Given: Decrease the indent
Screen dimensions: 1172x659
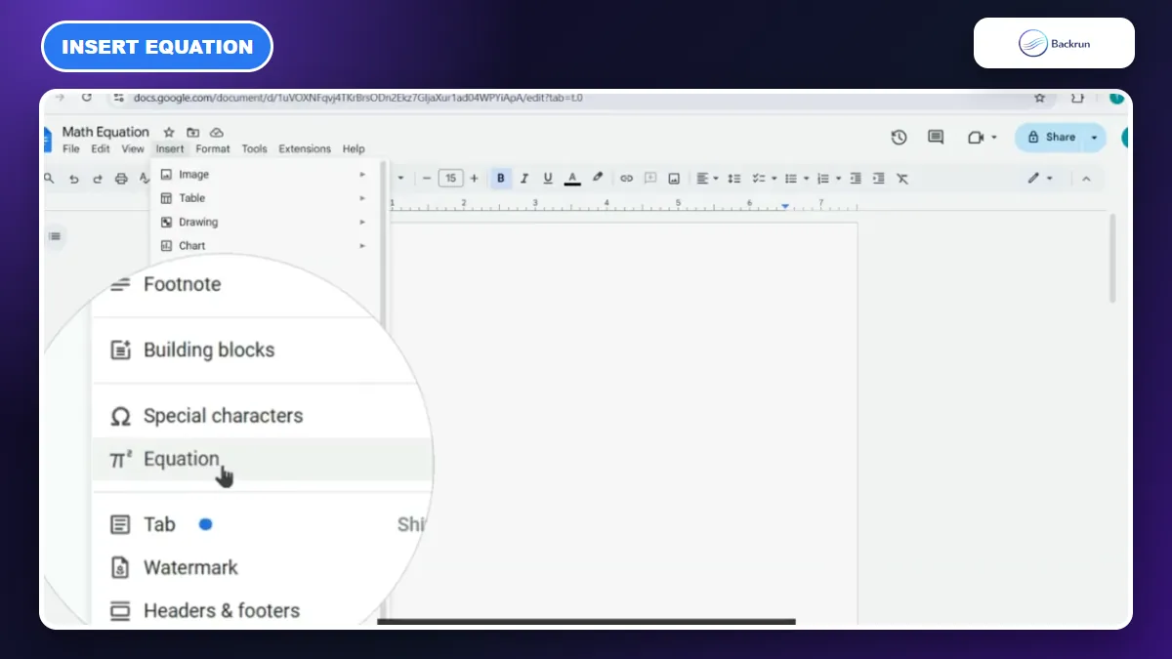Looking at the screenshot, I should coord(856,178).
